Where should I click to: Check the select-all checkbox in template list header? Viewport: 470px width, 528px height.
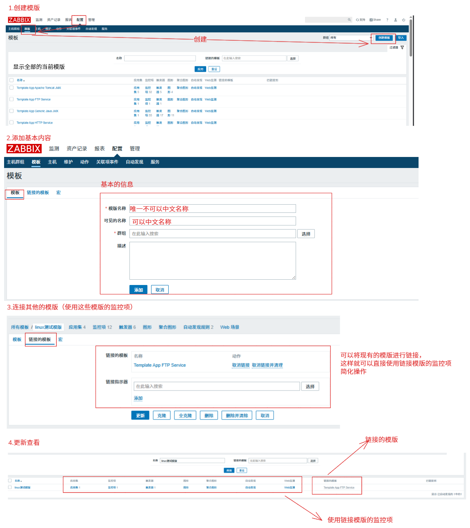tap(11, 80)
